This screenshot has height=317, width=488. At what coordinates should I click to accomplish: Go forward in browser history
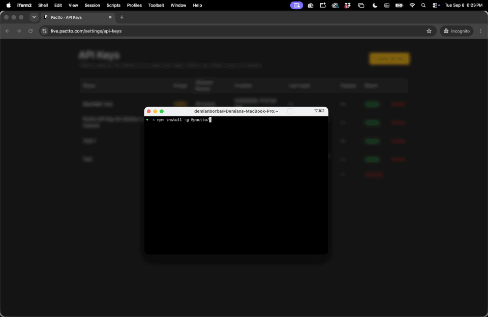(19, 31)
